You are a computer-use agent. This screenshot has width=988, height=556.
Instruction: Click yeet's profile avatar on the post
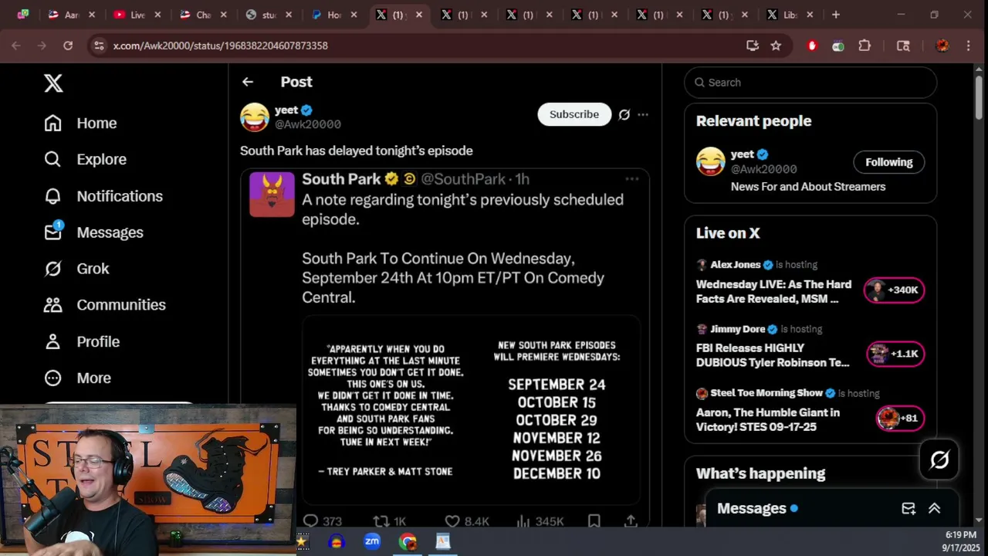tap(255, 117)
